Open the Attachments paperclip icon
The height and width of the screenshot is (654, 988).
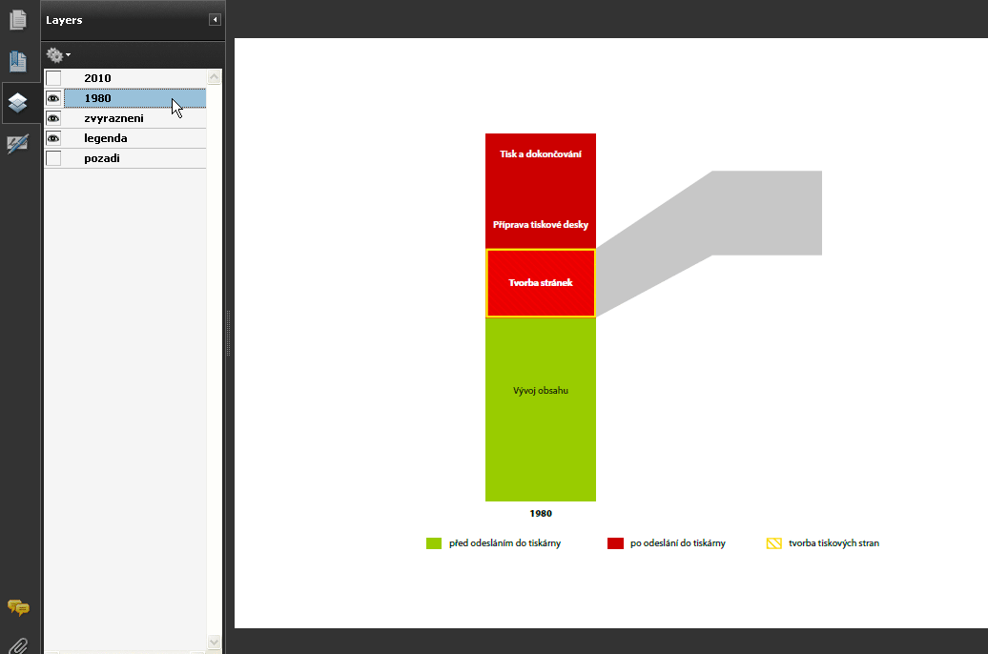point(18,645)
